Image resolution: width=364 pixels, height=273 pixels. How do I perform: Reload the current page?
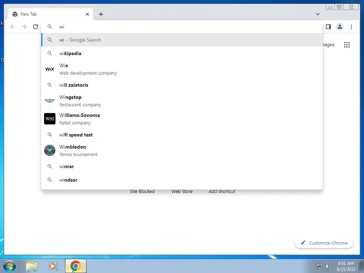pos(36,27)
